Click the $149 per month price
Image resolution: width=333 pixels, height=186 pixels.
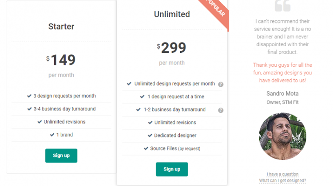coord(61,66)
